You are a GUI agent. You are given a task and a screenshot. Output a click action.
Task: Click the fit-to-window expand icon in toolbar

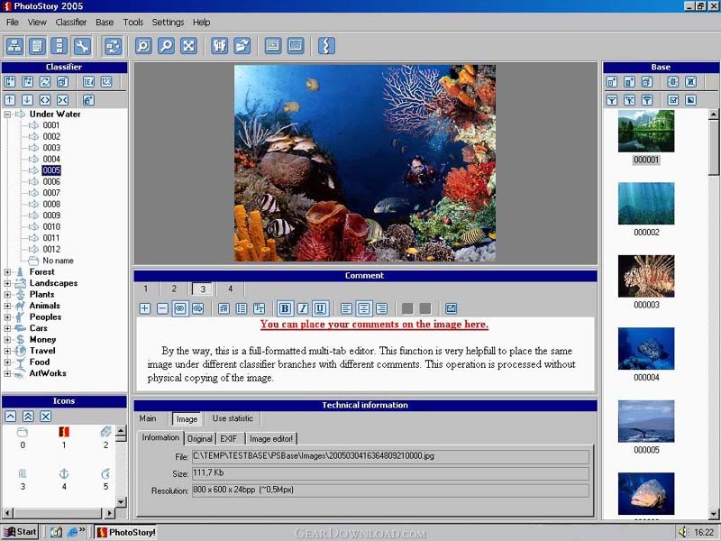pyautogui.click(x=188, y=46)
